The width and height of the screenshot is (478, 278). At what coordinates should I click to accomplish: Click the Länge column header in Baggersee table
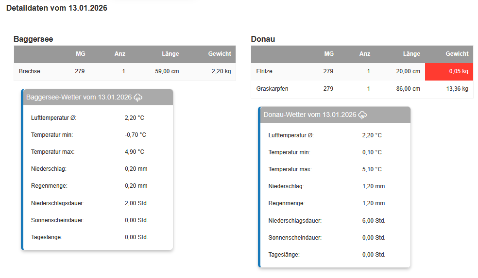coord(171,54)
